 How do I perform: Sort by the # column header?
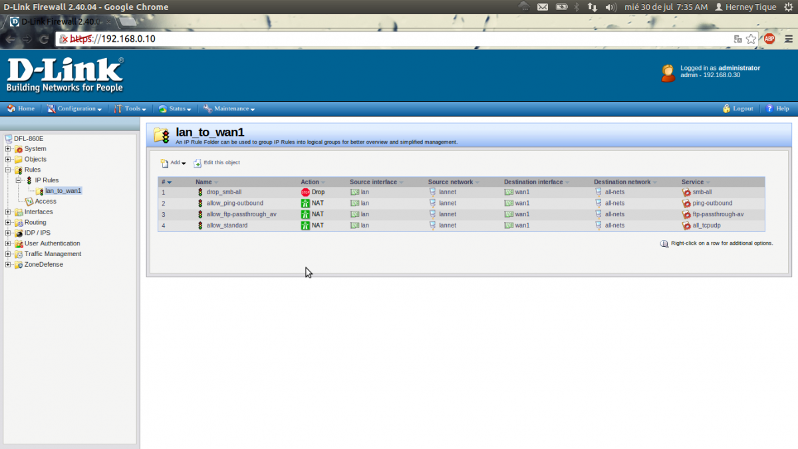click(166, 182)
